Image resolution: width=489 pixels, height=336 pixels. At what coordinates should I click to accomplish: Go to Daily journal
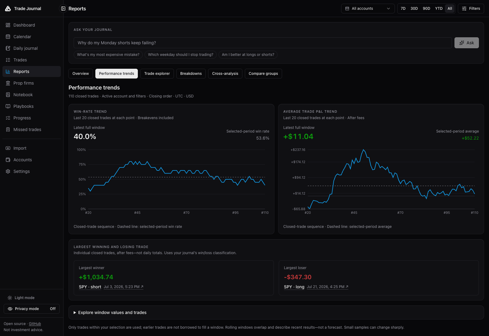click(x=31, y=48)
